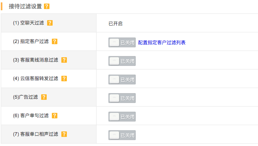Open help icon for 客服离线消息过滤
The width and height of the screenshot is (258, 146).
pyautogui.click(x=64, y=60)
